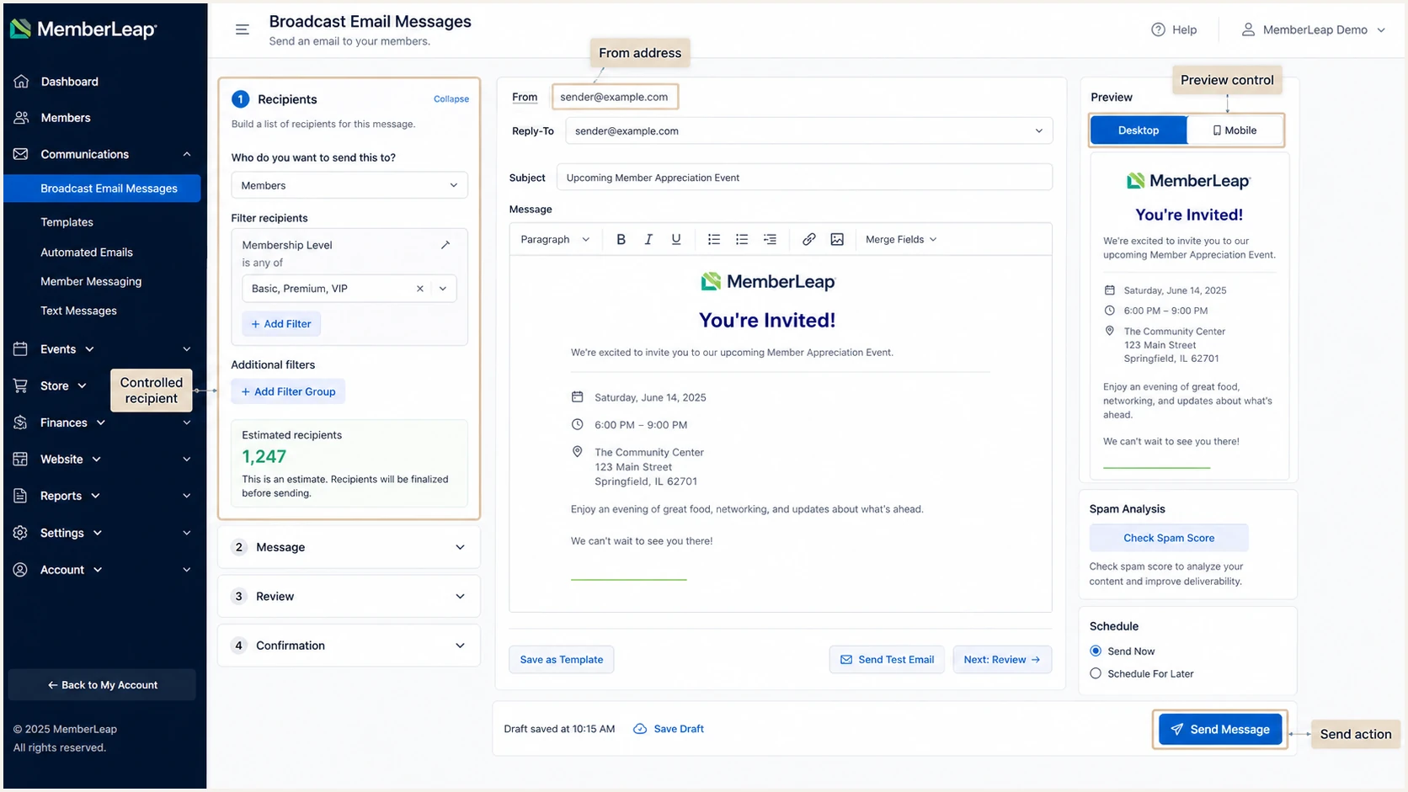Click the Add Filter Group button
Screen dimensions: 1408x792
288,391
